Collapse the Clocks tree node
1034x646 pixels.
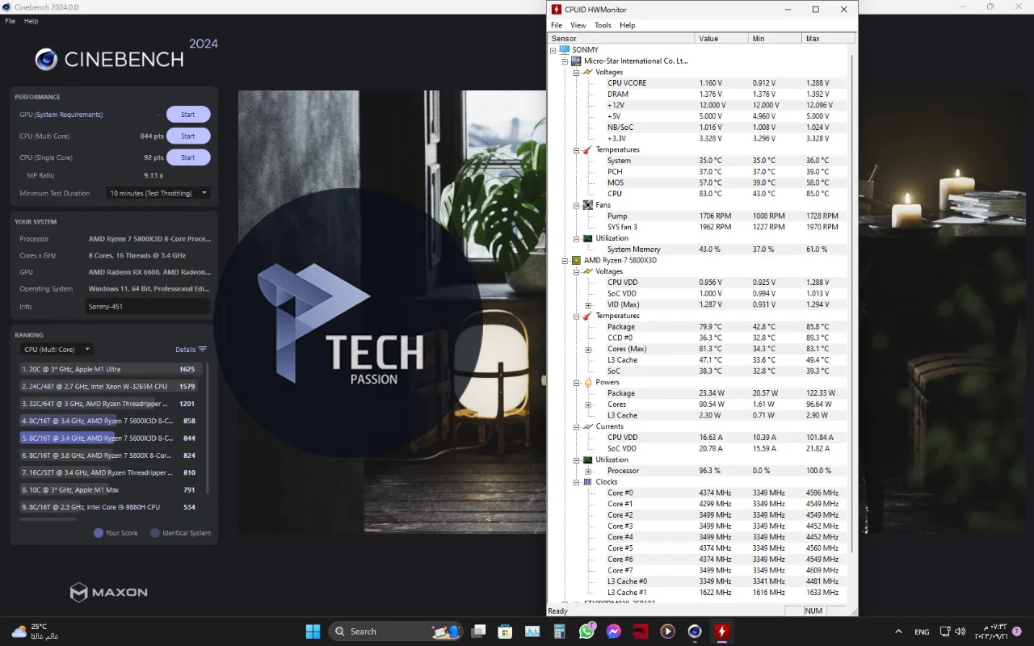coord(577,482)
